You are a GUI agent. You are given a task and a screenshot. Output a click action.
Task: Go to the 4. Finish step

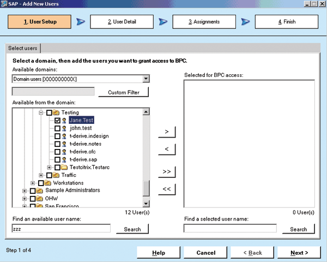[287, 22]
